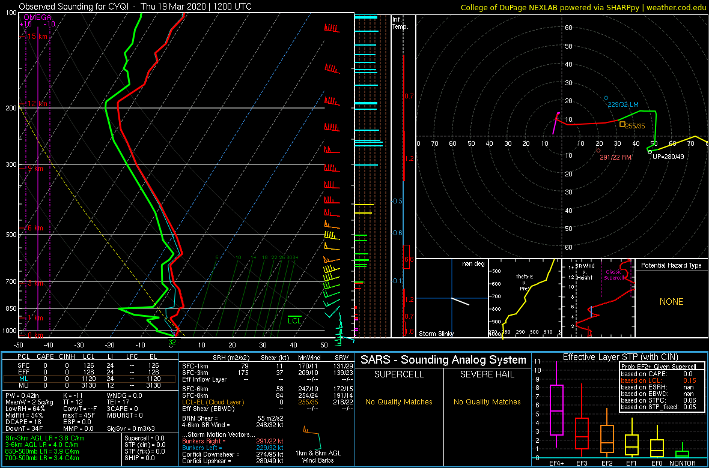This screenshot has height=468, width=709.
Task: Click the SFC-3km shear row
Action: (267, 372)
